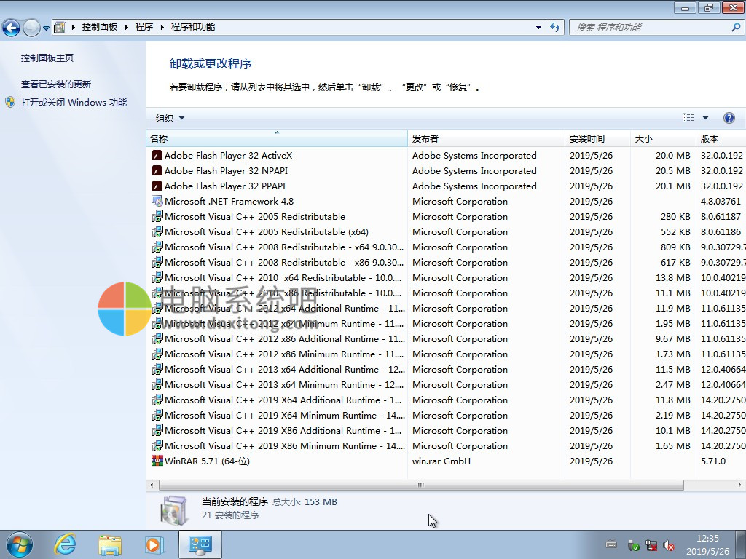Image resolution: width=746 pixels, height=559 pixels.
Task: Select Adobe Flash Player 32 NPAPI icon
Action: (x=157, y=170)
